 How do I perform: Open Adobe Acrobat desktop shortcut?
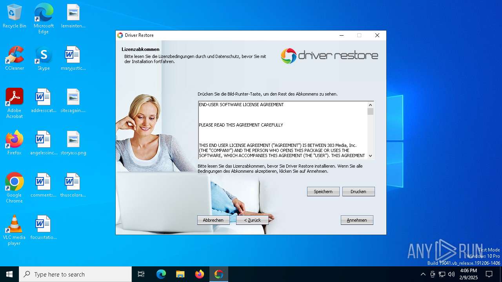pyautogui.click(x=15, y=103)
